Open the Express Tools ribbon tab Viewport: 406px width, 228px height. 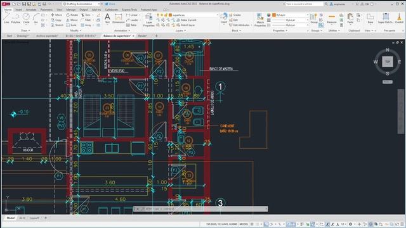coord(129,9)
